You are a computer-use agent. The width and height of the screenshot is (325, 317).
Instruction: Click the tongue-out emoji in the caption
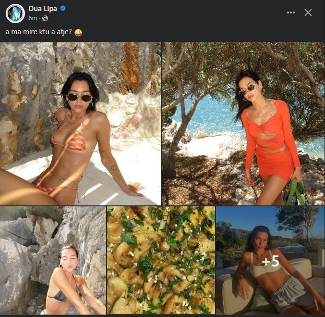click(x=79, y=32)
